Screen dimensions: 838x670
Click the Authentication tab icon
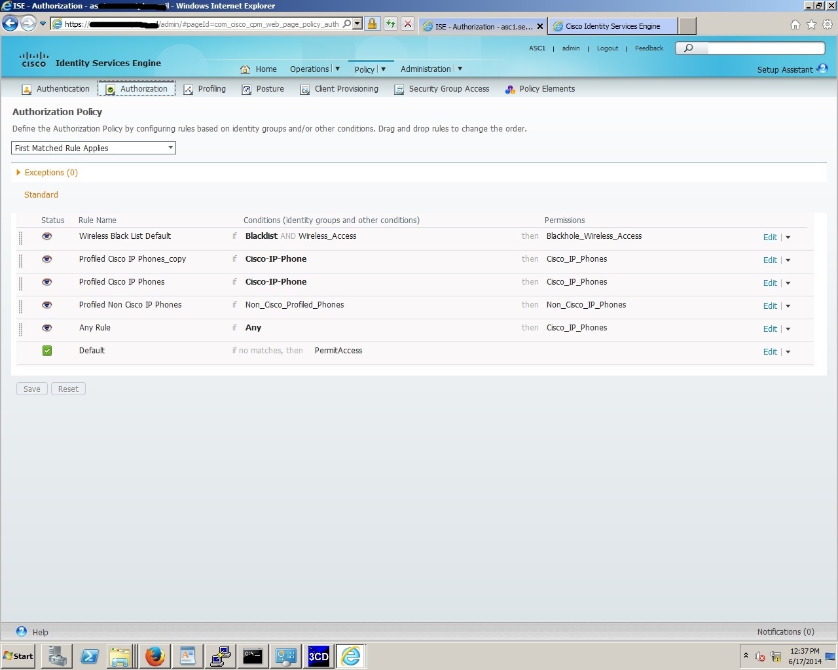pyautogui.click(x=27, y=90)
